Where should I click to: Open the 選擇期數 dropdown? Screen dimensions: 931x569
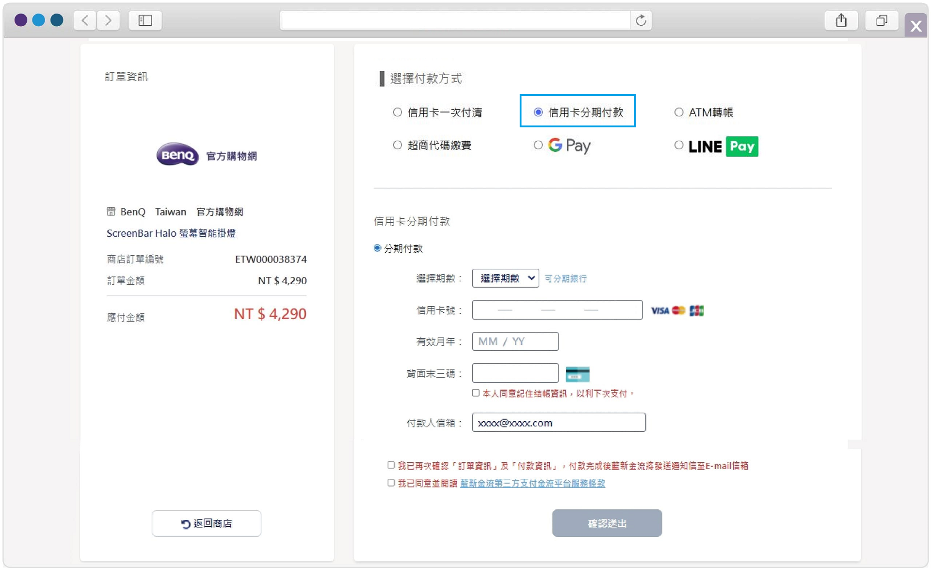(505, 278)
